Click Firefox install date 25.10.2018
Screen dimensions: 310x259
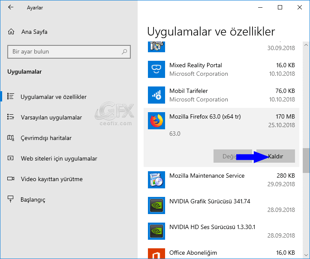282,125
